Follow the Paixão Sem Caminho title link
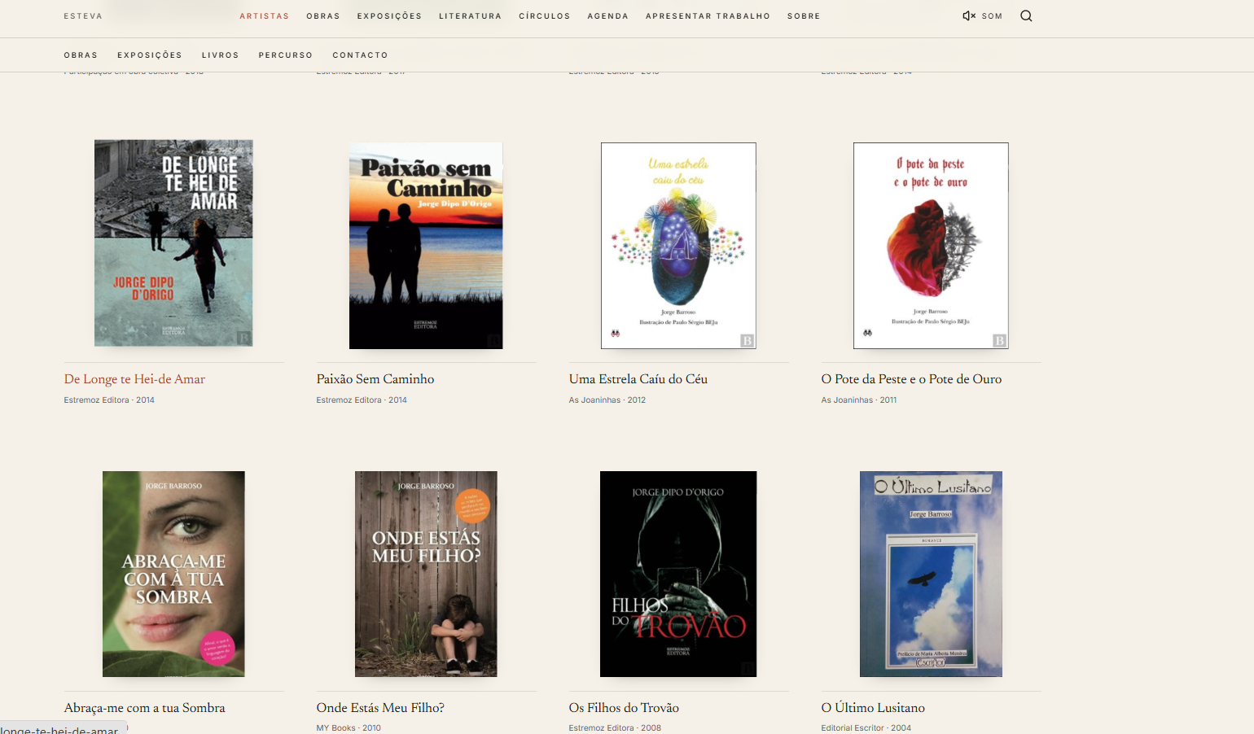This screenshot has height=734, width=1254. pos(375,379)
